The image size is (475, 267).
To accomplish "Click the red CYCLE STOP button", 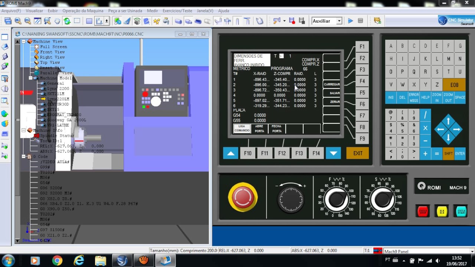I will pyautogui.click(x=423, y=211).
